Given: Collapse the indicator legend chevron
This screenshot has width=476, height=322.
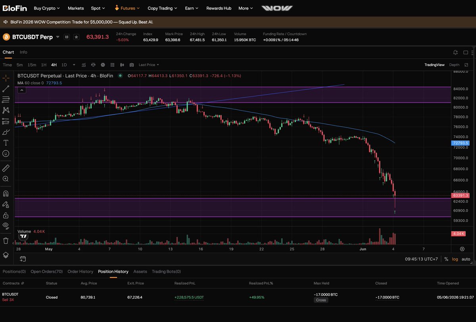Looking at the screenshot, I should (x=22, y=90).
